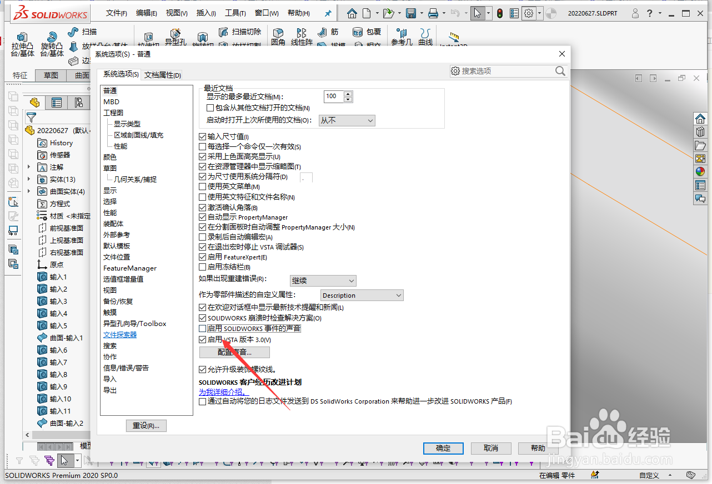The height and width of the screenshot is (484, 712).
Task: Toggle 允许升级装饰螺纹线 checkbox
Action: click(x=203, y=369)
